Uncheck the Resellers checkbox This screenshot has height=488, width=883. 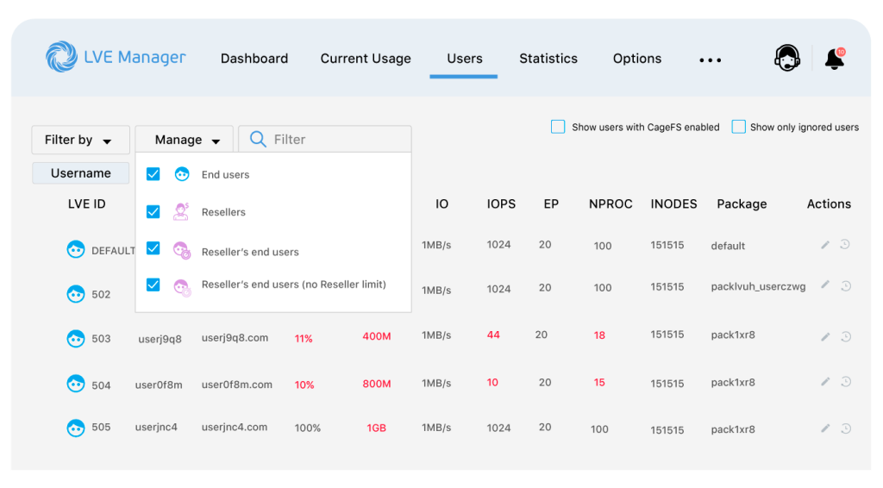(153, 211)
